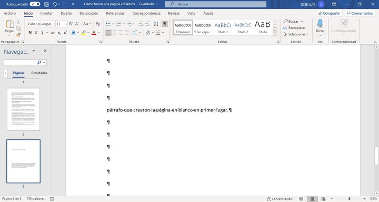Open text effects tool

(x=73, y=33)
